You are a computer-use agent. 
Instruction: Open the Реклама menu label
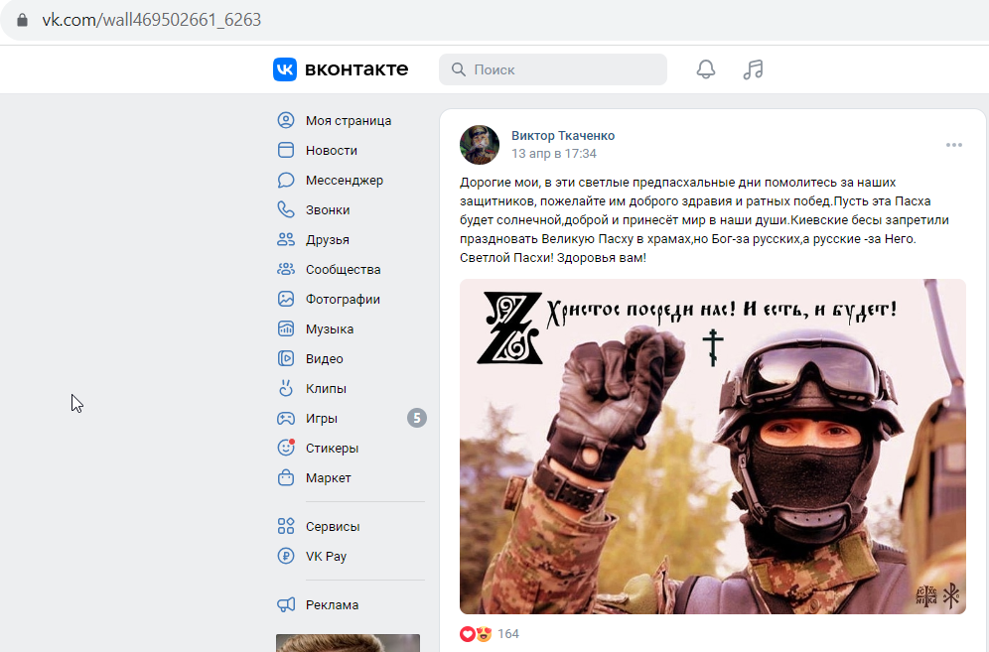(x=332, y=604)
